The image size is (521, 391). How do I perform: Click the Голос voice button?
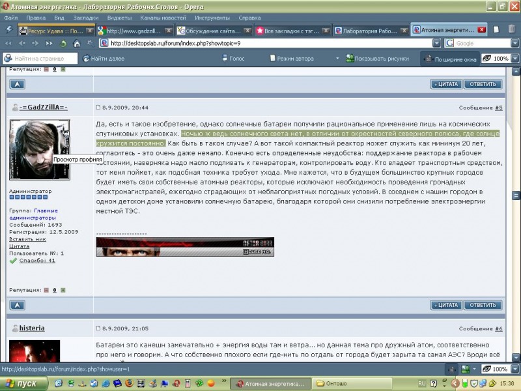(232, 59)
